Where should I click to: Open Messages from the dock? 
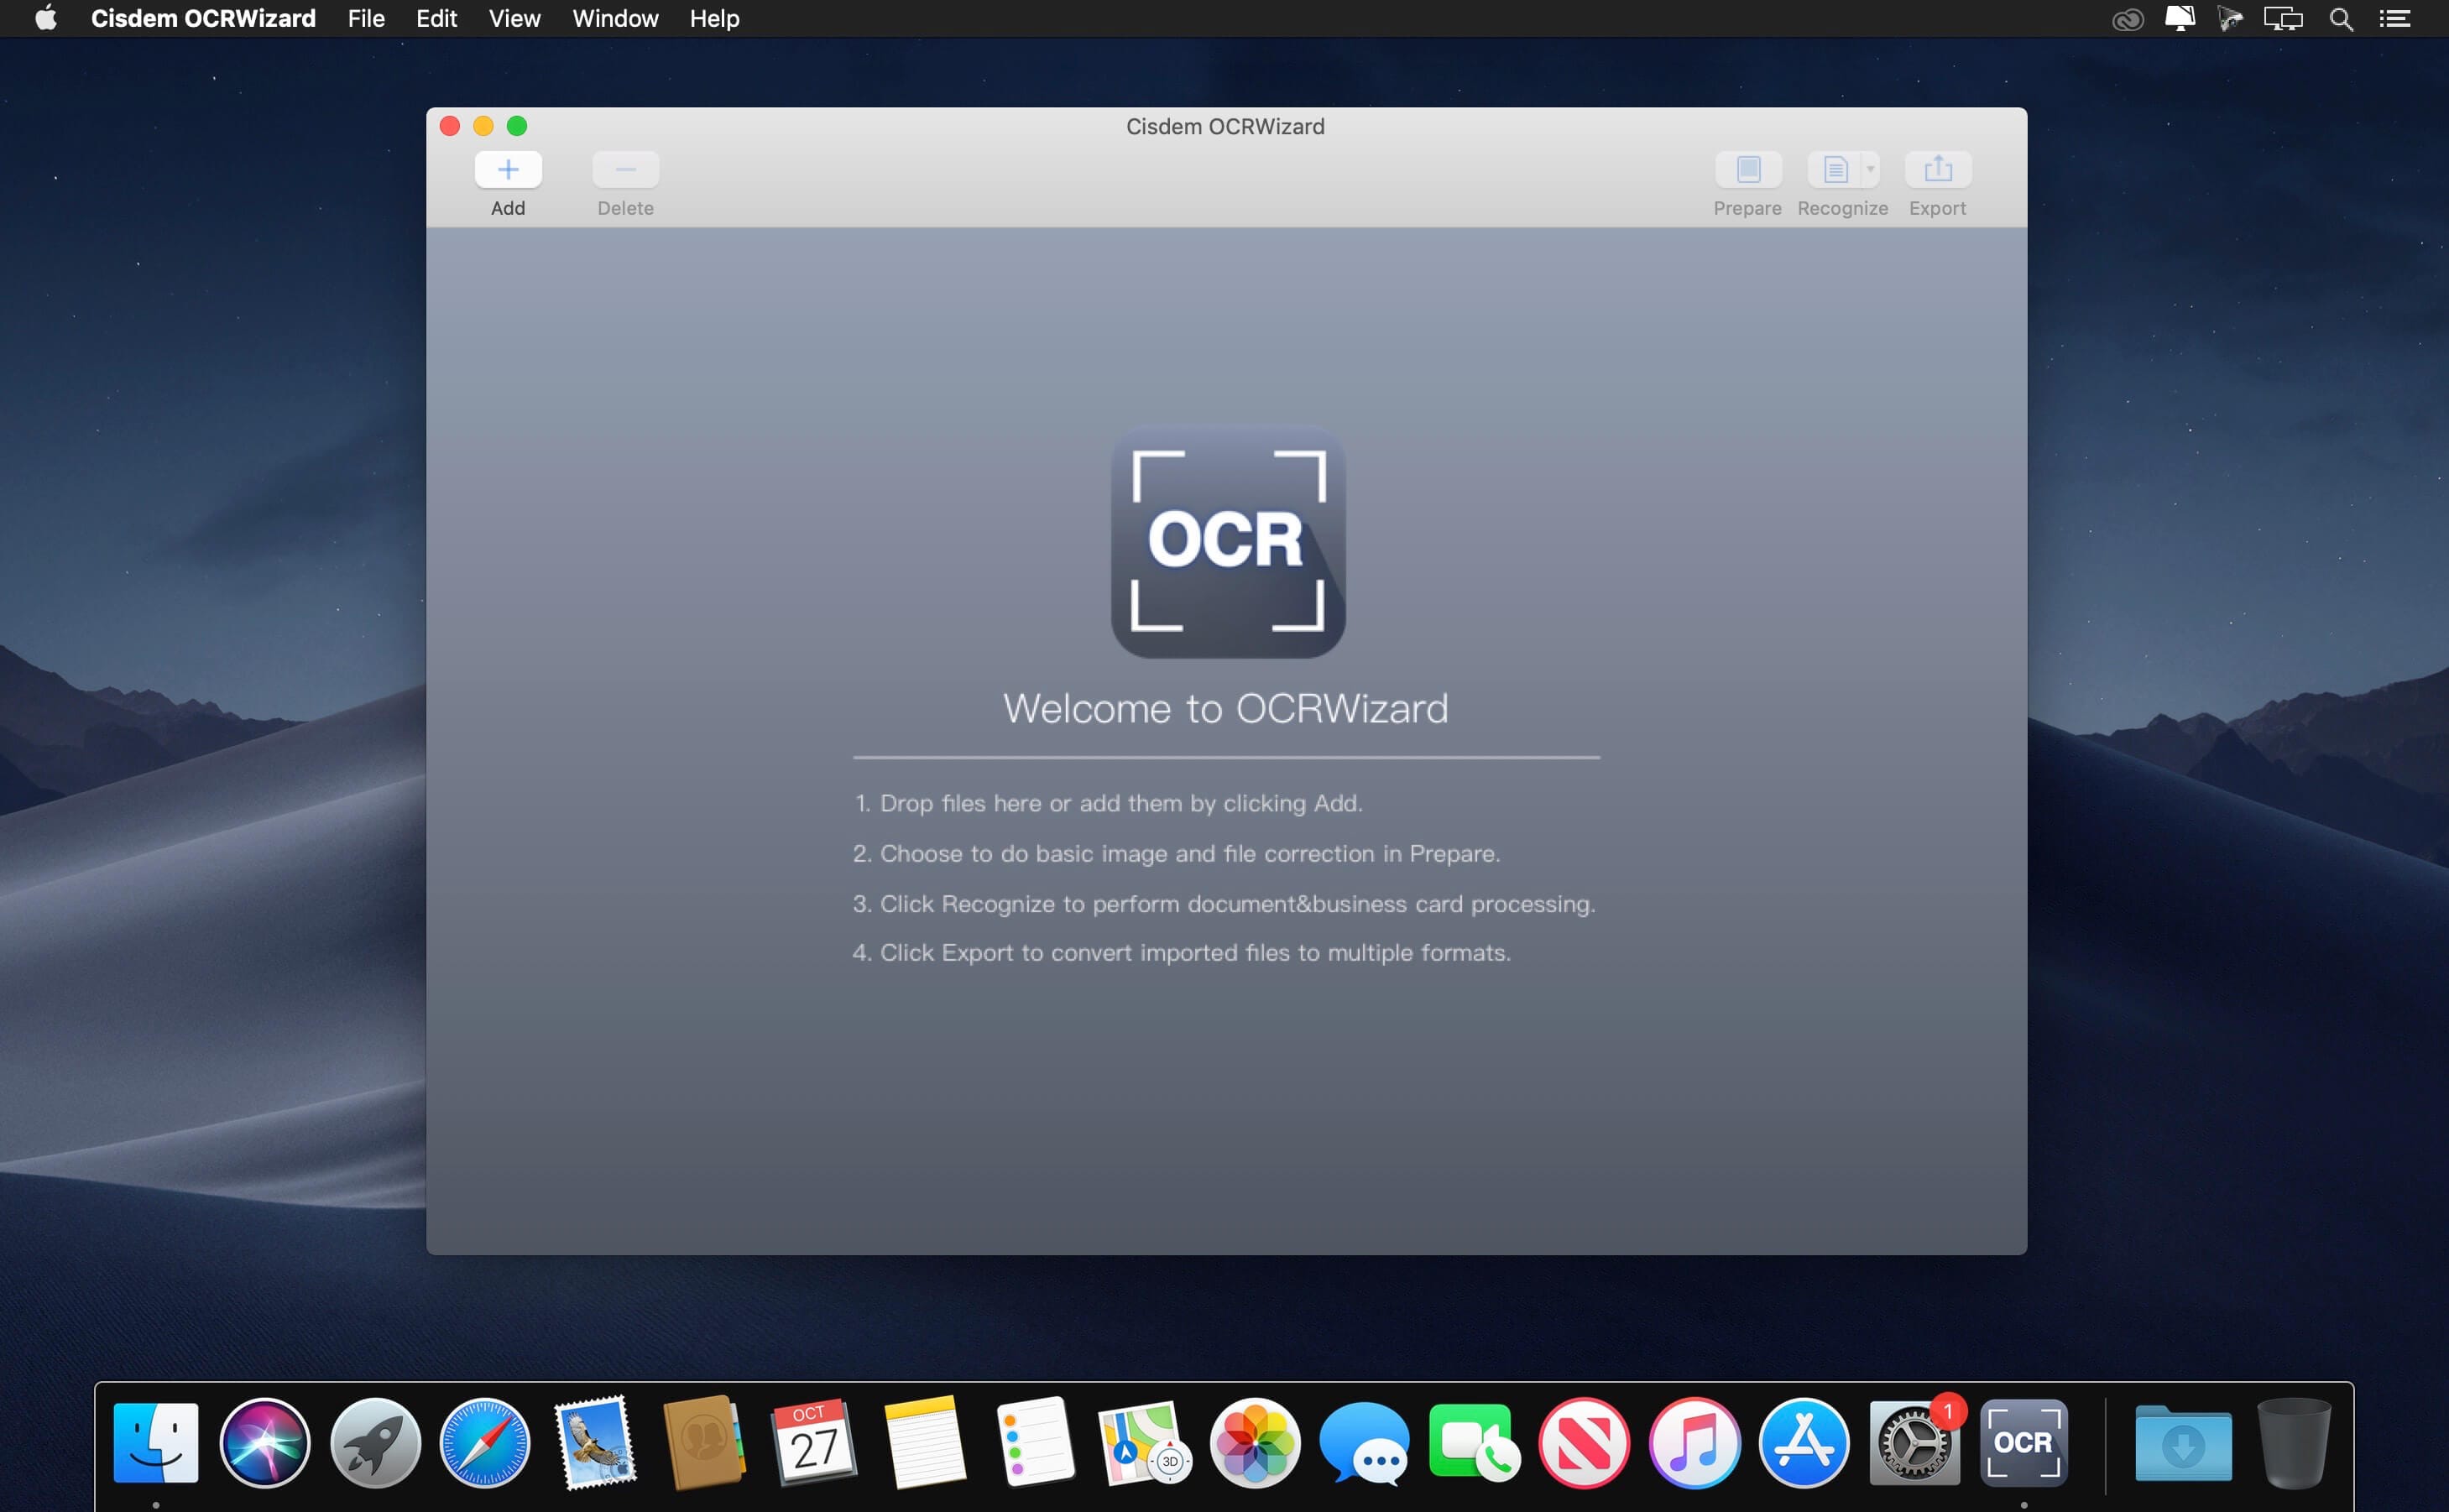pos(1365,1442)
